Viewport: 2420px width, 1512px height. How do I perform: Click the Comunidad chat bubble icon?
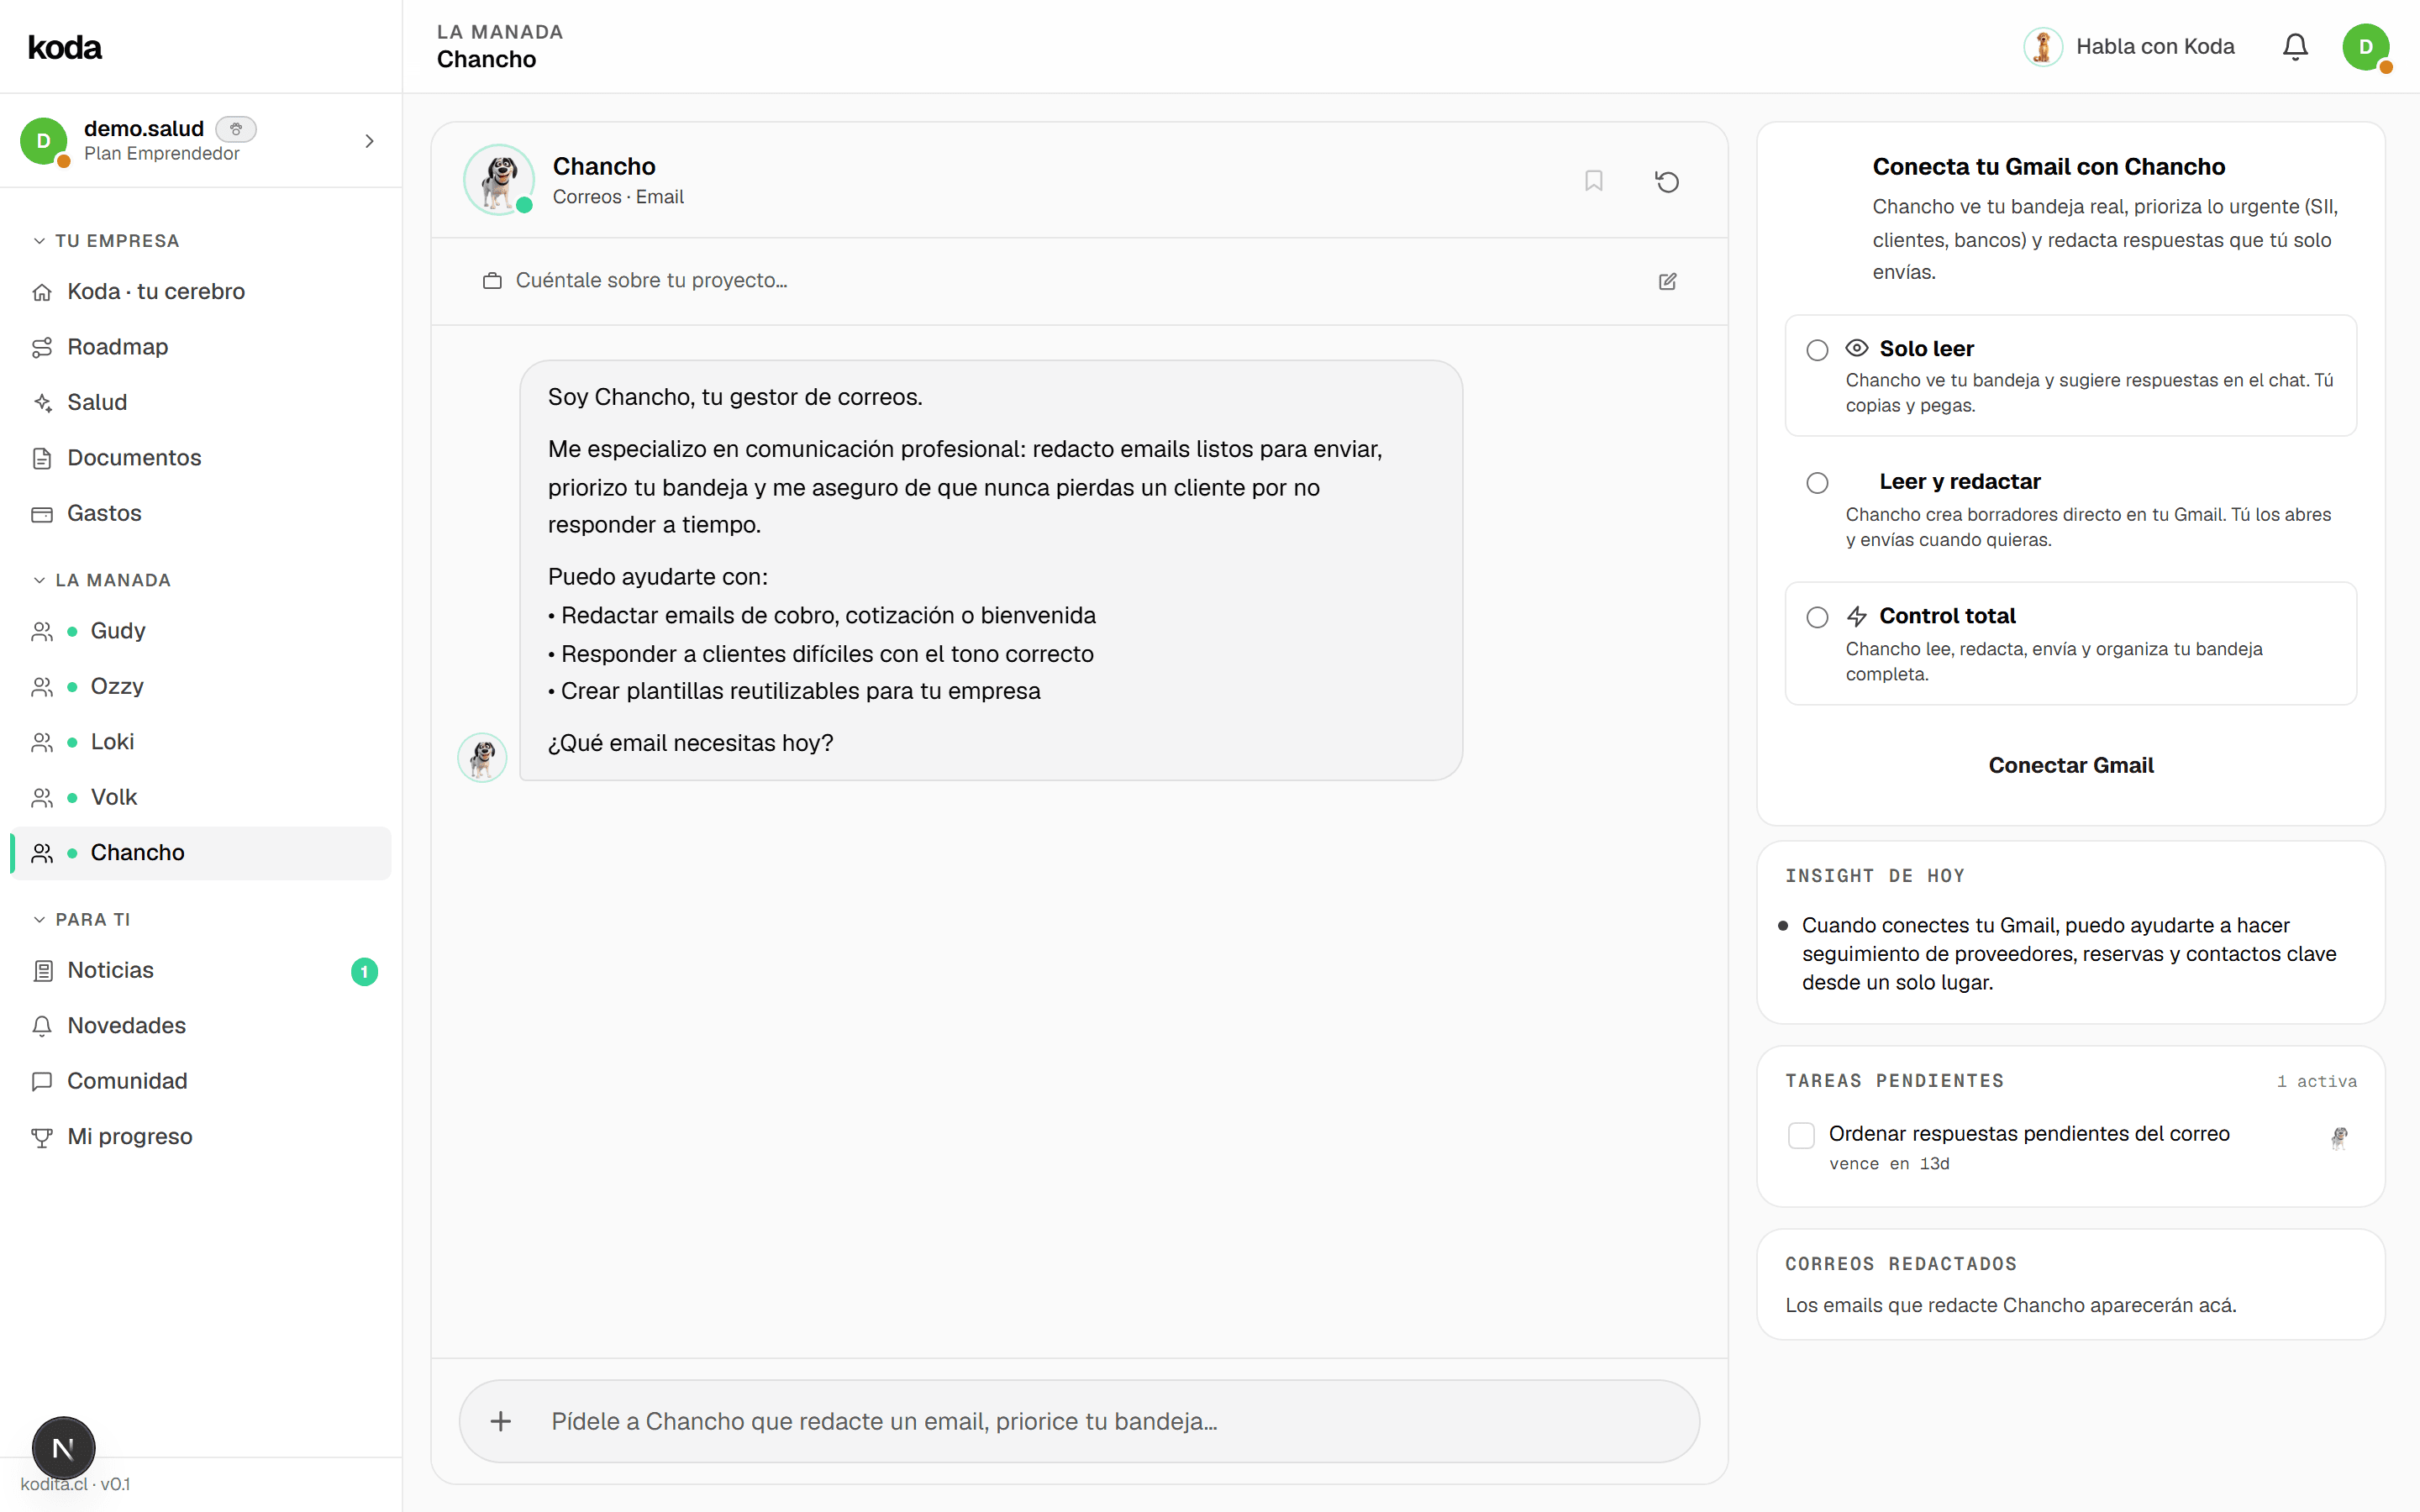pos(42,1082)
